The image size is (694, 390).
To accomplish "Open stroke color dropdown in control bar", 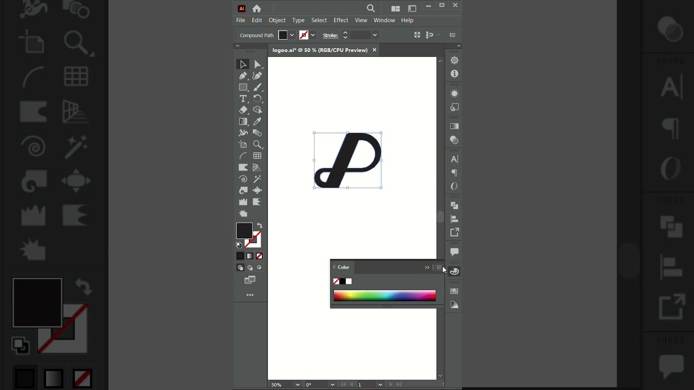I will [313, 35].
